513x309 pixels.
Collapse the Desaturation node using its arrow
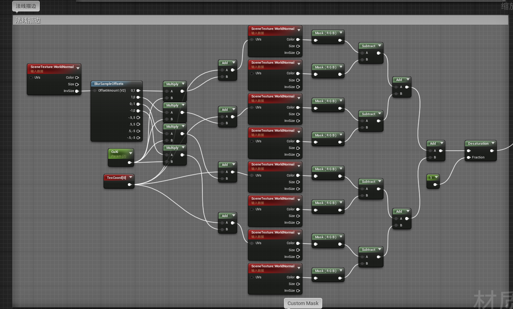point(493,143)
